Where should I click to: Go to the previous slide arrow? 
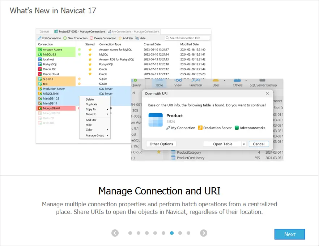[x=115, y=233]
